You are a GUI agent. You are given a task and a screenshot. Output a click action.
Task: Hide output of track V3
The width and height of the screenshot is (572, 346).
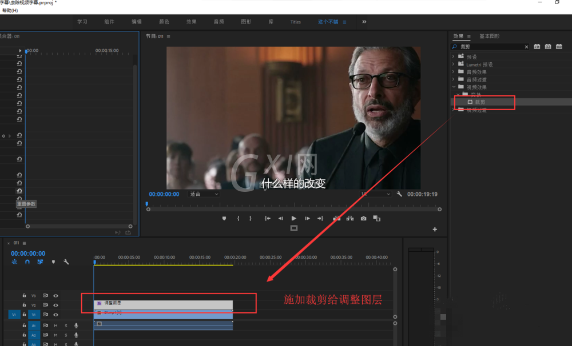click(55, 296)
